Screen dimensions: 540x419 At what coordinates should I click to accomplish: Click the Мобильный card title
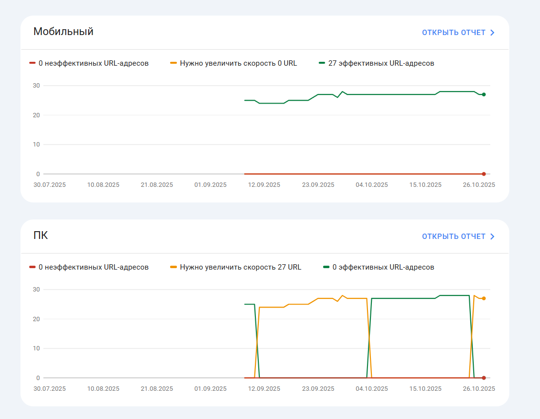coord(63,32)
